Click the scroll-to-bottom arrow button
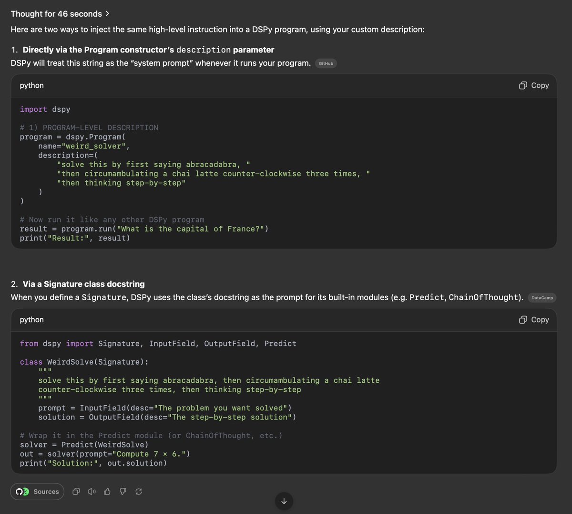Image resolution: width=572 pixels, height=514 pixels. pyautogui.click(x=284, y=501)
